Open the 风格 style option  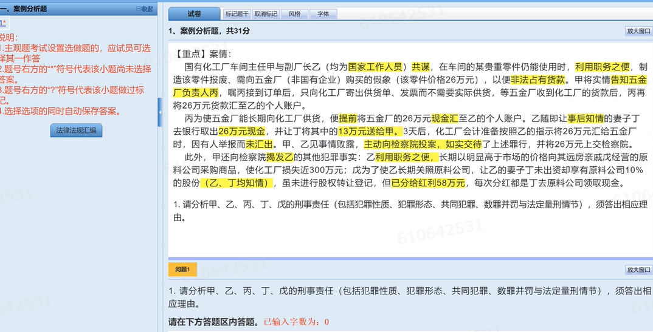tap(294, 14)
